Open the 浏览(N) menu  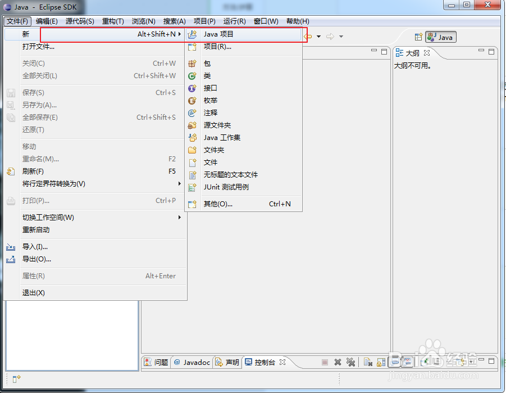(x=144, y=21)
